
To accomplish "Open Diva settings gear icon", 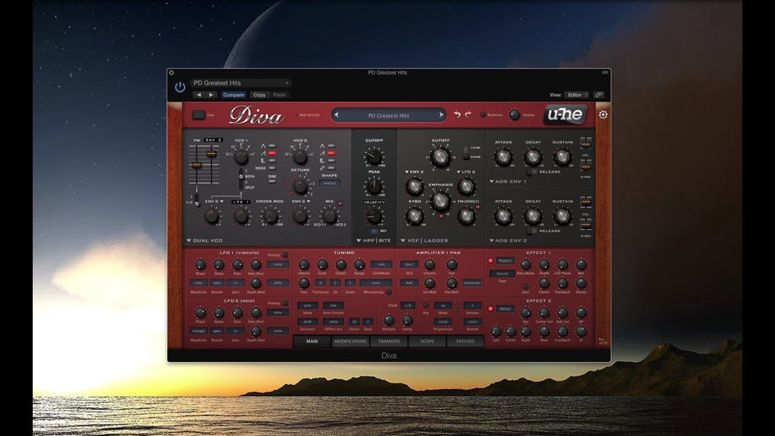I will click(x=603, y=114).
